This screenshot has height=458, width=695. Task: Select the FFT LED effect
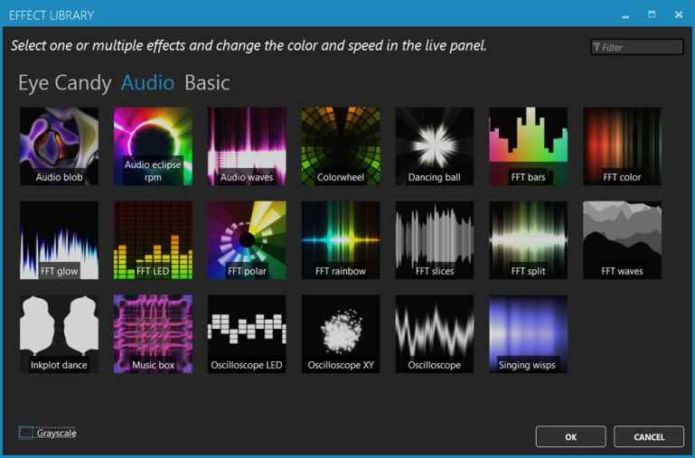pos(153,239)
